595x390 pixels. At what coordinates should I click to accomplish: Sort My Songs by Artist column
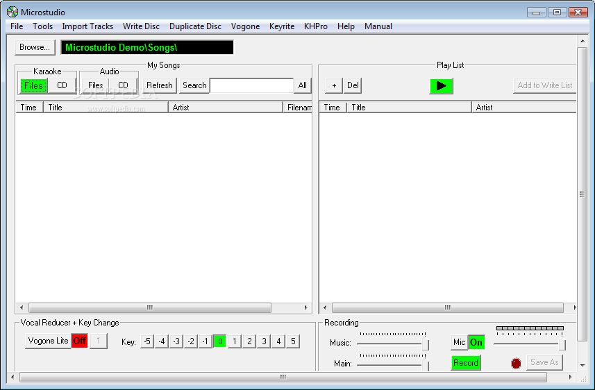pos(226,108)
